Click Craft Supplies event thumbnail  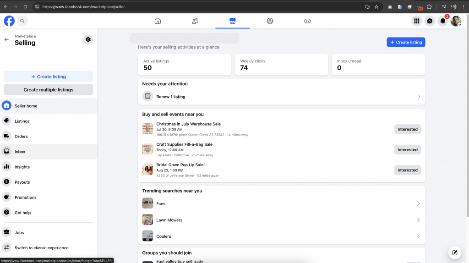[x=147, y=149]
